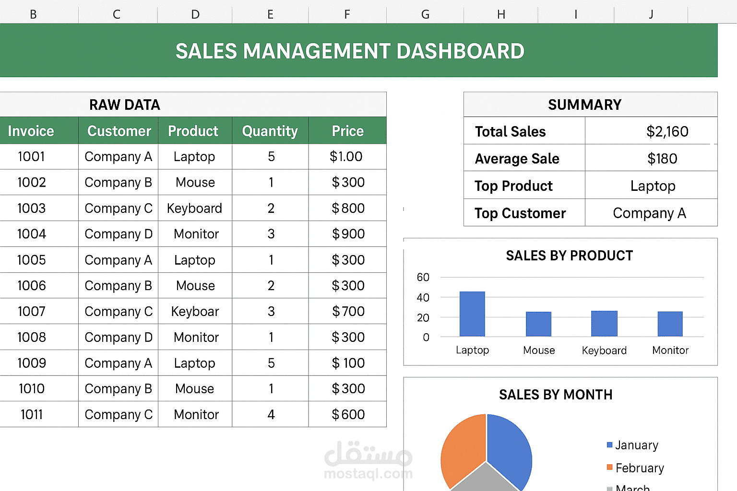Click the blue January legend color square
Image resolution: width=737 pixels, height=491 pixels.
(609, 445)
